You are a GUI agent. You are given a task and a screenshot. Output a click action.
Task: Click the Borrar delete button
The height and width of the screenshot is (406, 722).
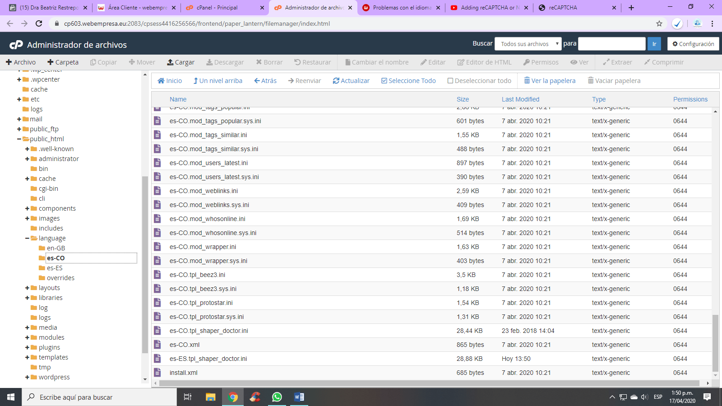pos(269,62)
